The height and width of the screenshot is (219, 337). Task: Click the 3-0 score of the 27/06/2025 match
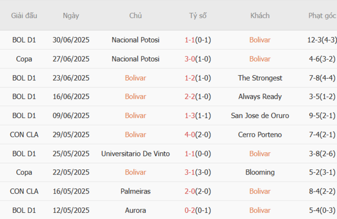coord(190,59)
